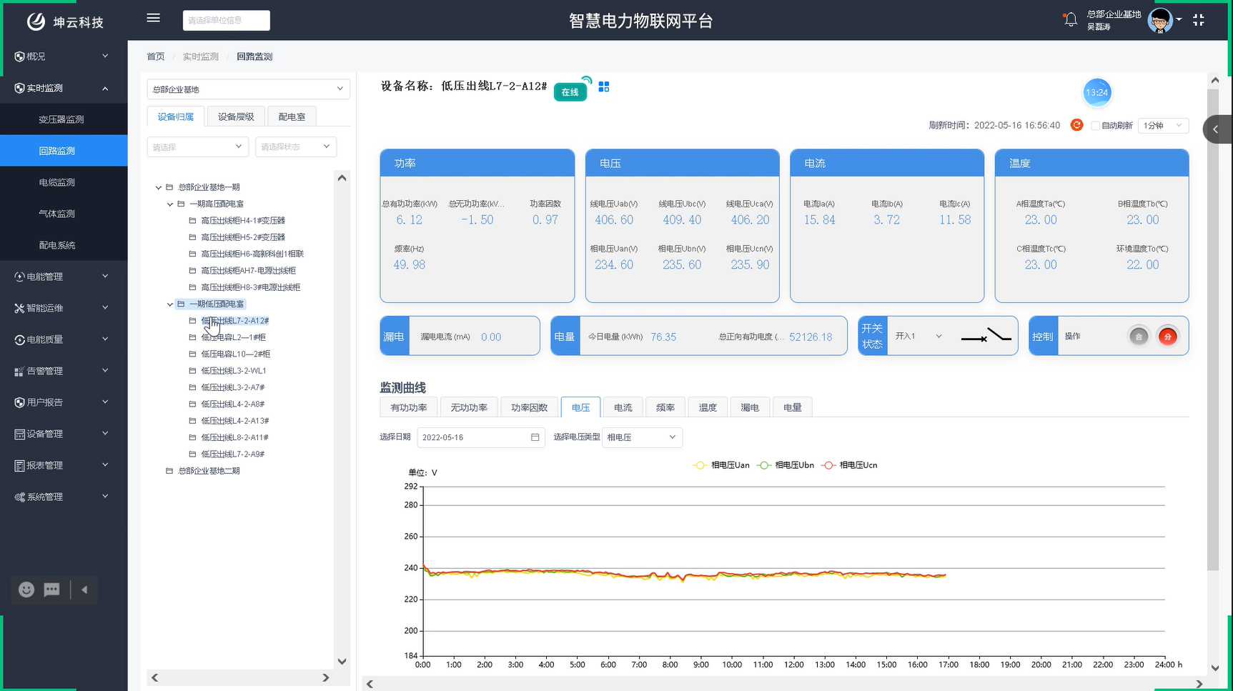Select tree item 总部企业基地二期

click(209, 471)
